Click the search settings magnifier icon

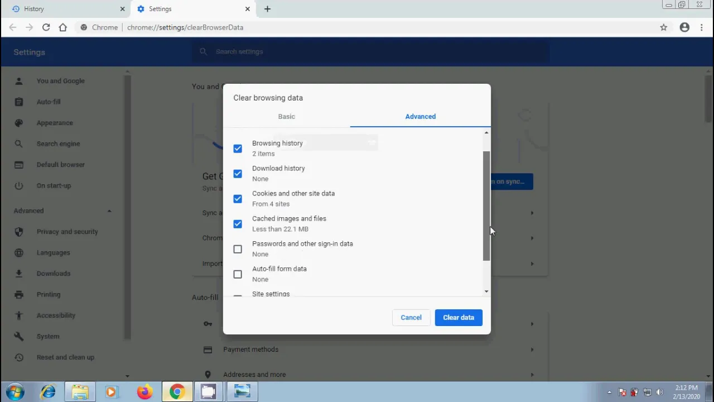204,51
